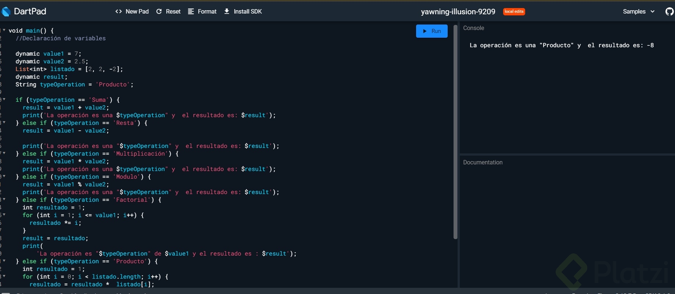Click the Reset circular arrow icon

click(159, 12)
